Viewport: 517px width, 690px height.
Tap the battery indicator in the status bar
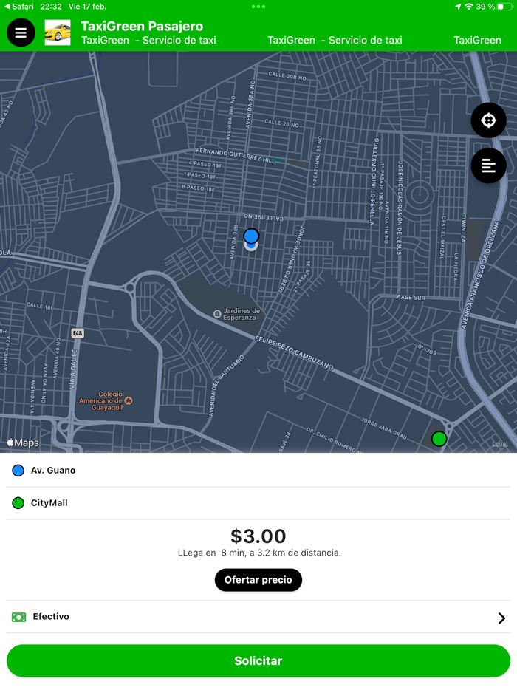(x=506, y=4)
